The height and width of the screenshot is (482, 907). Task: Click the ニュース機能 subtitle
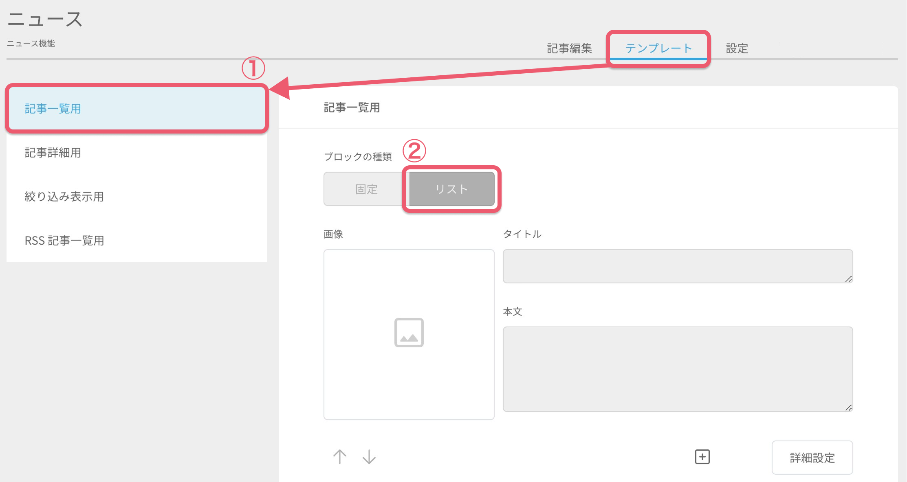pyautogui.click(x=31, y=44)
